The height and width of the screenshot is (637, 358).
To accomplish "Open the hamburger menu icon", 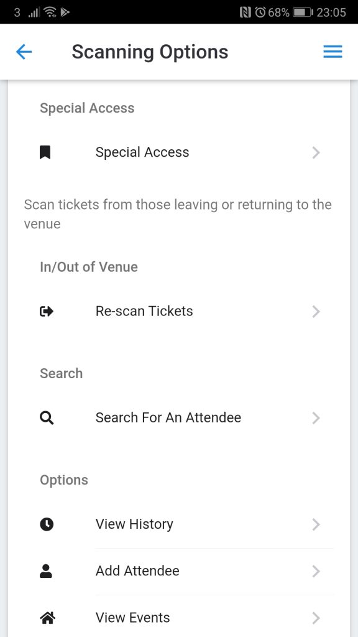I will tap(333, 52).
